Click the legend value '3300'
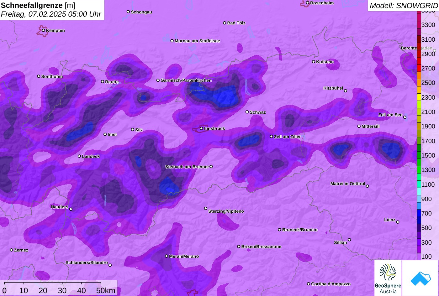Screen dimensions: 439x296 coord(428,25)
